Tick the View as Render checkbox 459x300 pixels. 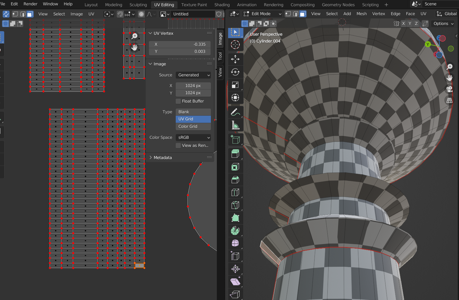pos(178,145)
